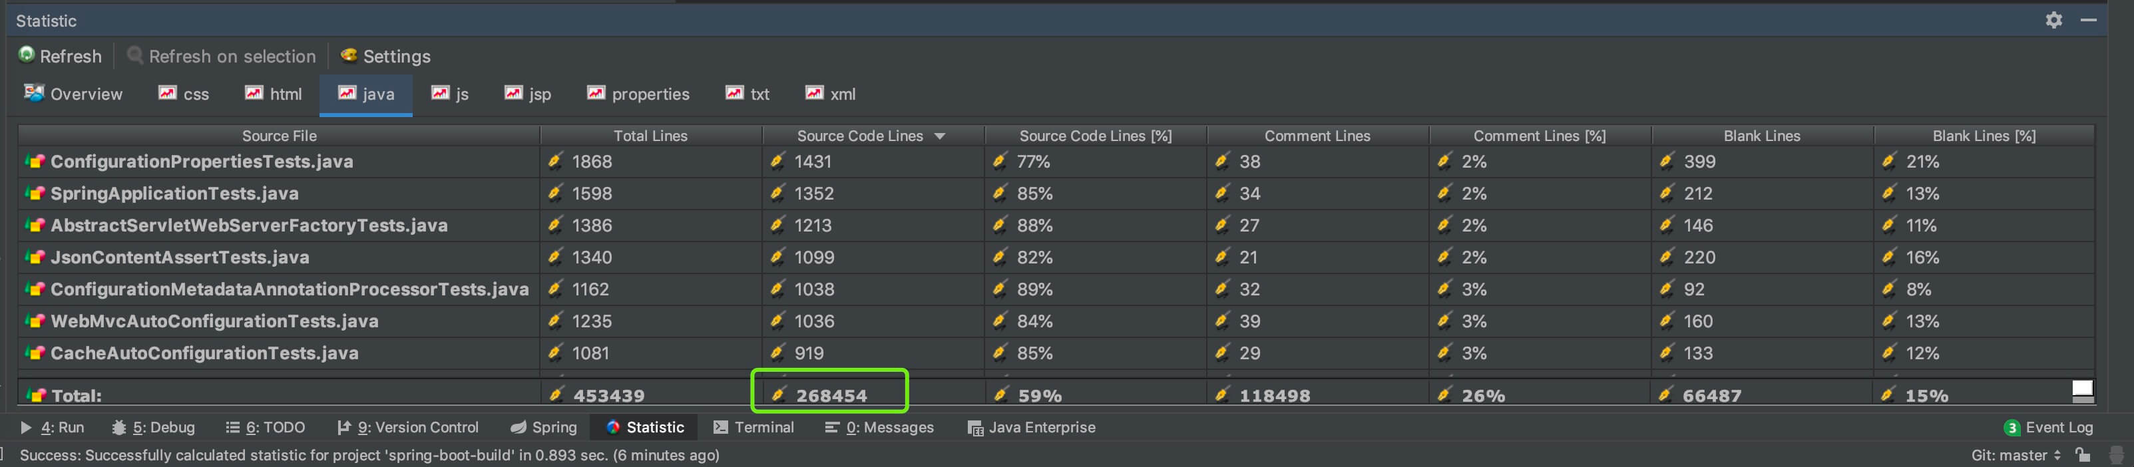Click the lock icon in status bar
Viewport: 2134px width, 467px height.
2083,454
